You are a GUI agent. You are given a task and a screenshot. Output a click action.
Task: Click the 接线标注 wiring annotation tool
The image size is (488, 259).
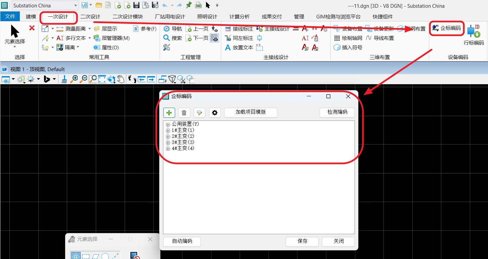click(x=239, y=29)
